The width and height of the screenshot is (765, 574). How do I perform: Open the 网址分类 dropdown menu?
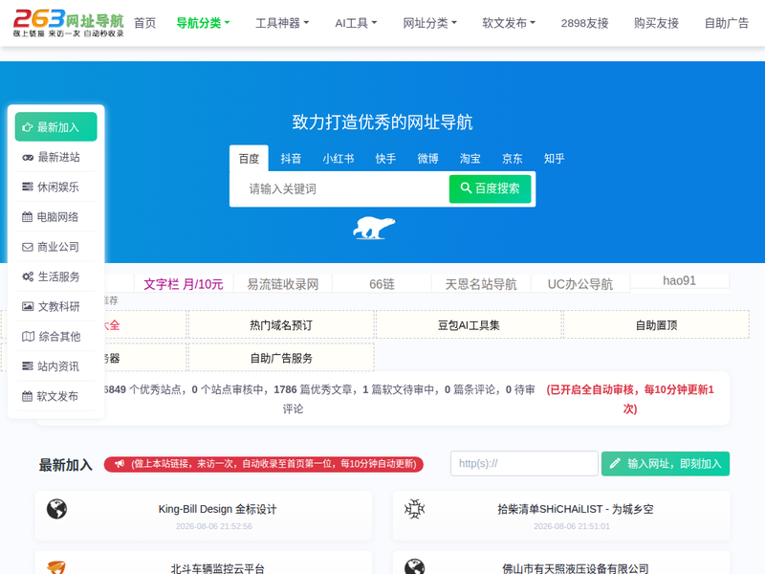429,23
